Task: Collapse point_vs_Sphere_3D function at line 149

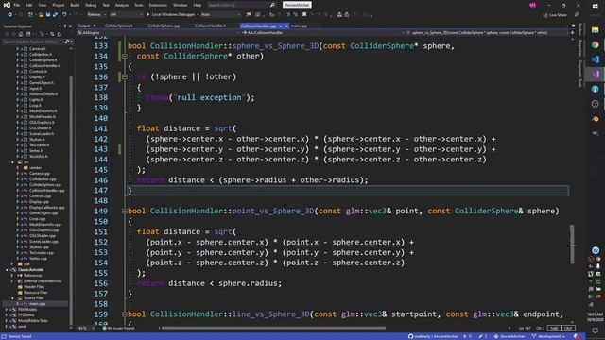Action: (x=124, y=212)
